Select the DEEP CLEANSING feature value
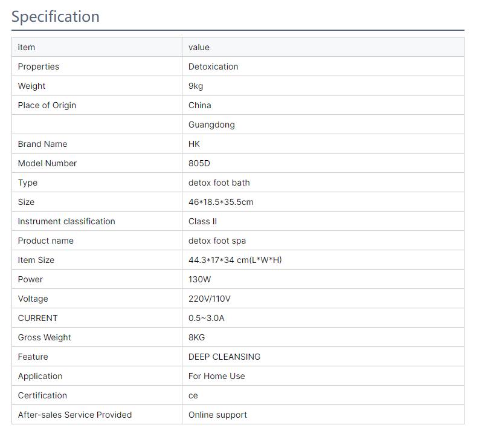The height and width of the screenshot is (428, 479). coord(224,357)
